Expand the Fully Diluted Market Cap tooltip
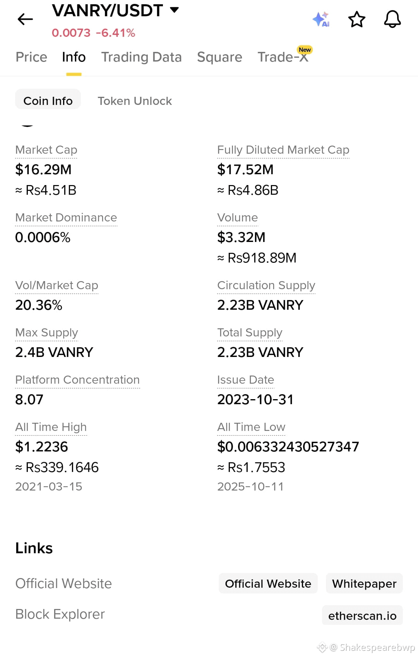418x657 pixels. pyautogui.click(x=283, y=150)
